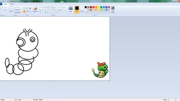Image resolution: width=180 pixels, height=101 pixels.
Task: Click the Crop button
Action: (x=17, y=7)
